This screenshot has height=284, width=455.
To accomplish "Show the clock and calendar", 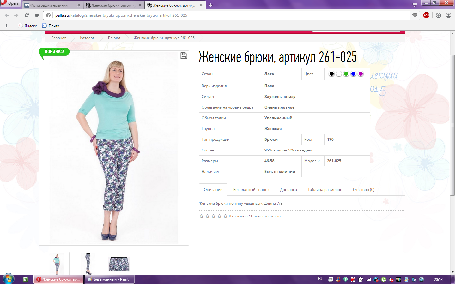I will click(x=438, y=280).
